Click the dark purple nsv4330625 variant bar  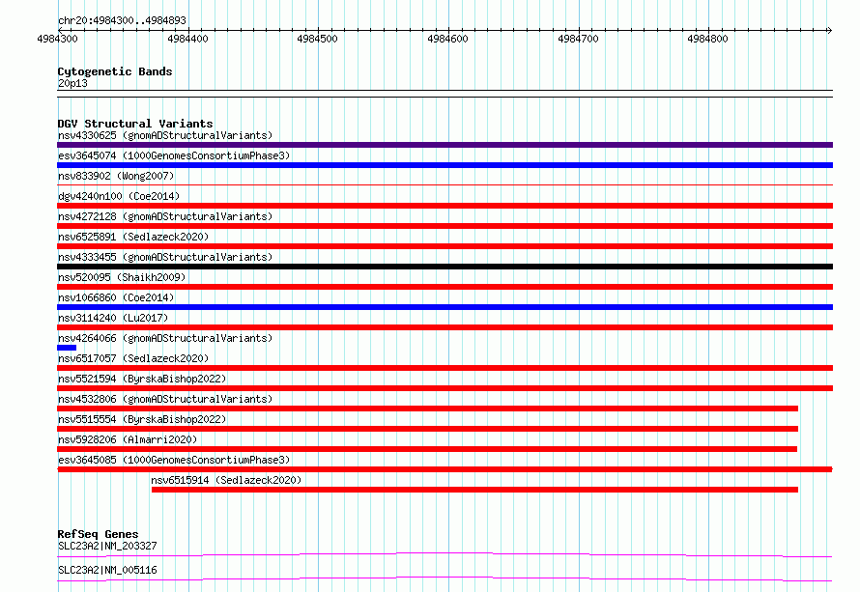(x=444, y=145)
